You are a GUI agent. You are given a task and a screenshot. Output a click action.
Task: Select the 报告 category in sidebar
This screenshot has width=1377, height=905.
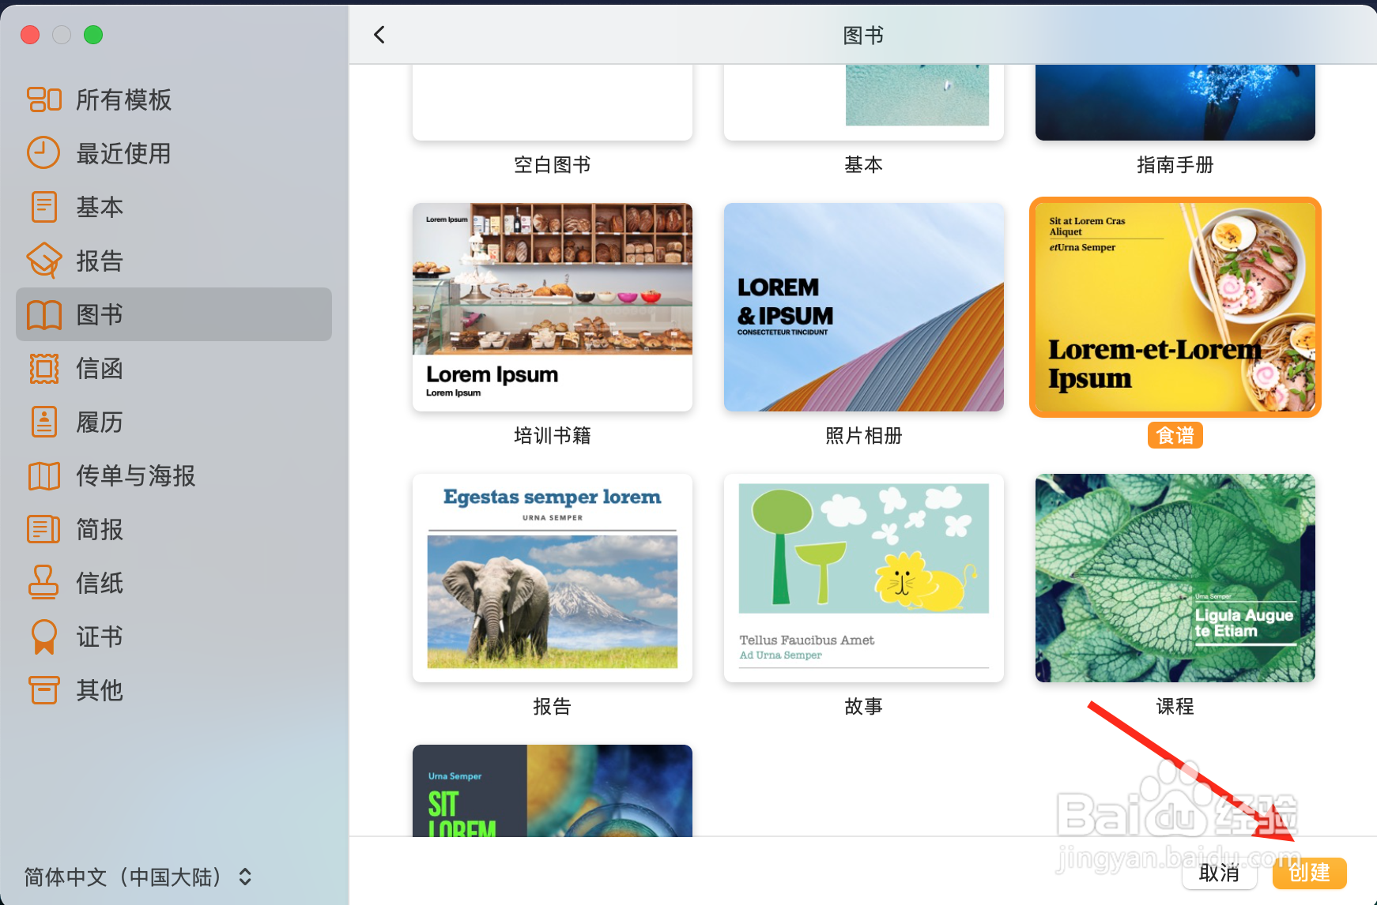click(98, 261)
